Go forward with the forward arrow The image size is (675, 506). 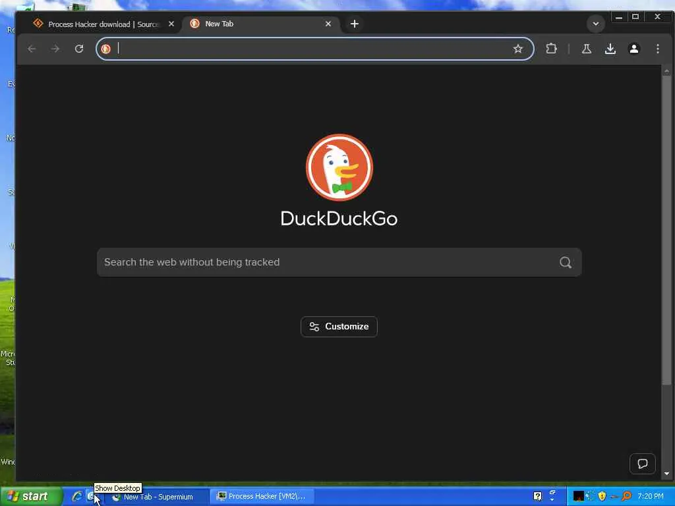(55, 49)
